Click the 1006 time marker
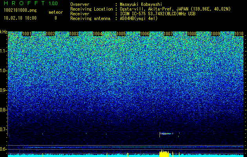Image resolution: width=247 pixels, height=157 pixels. (x=145, y=34)
